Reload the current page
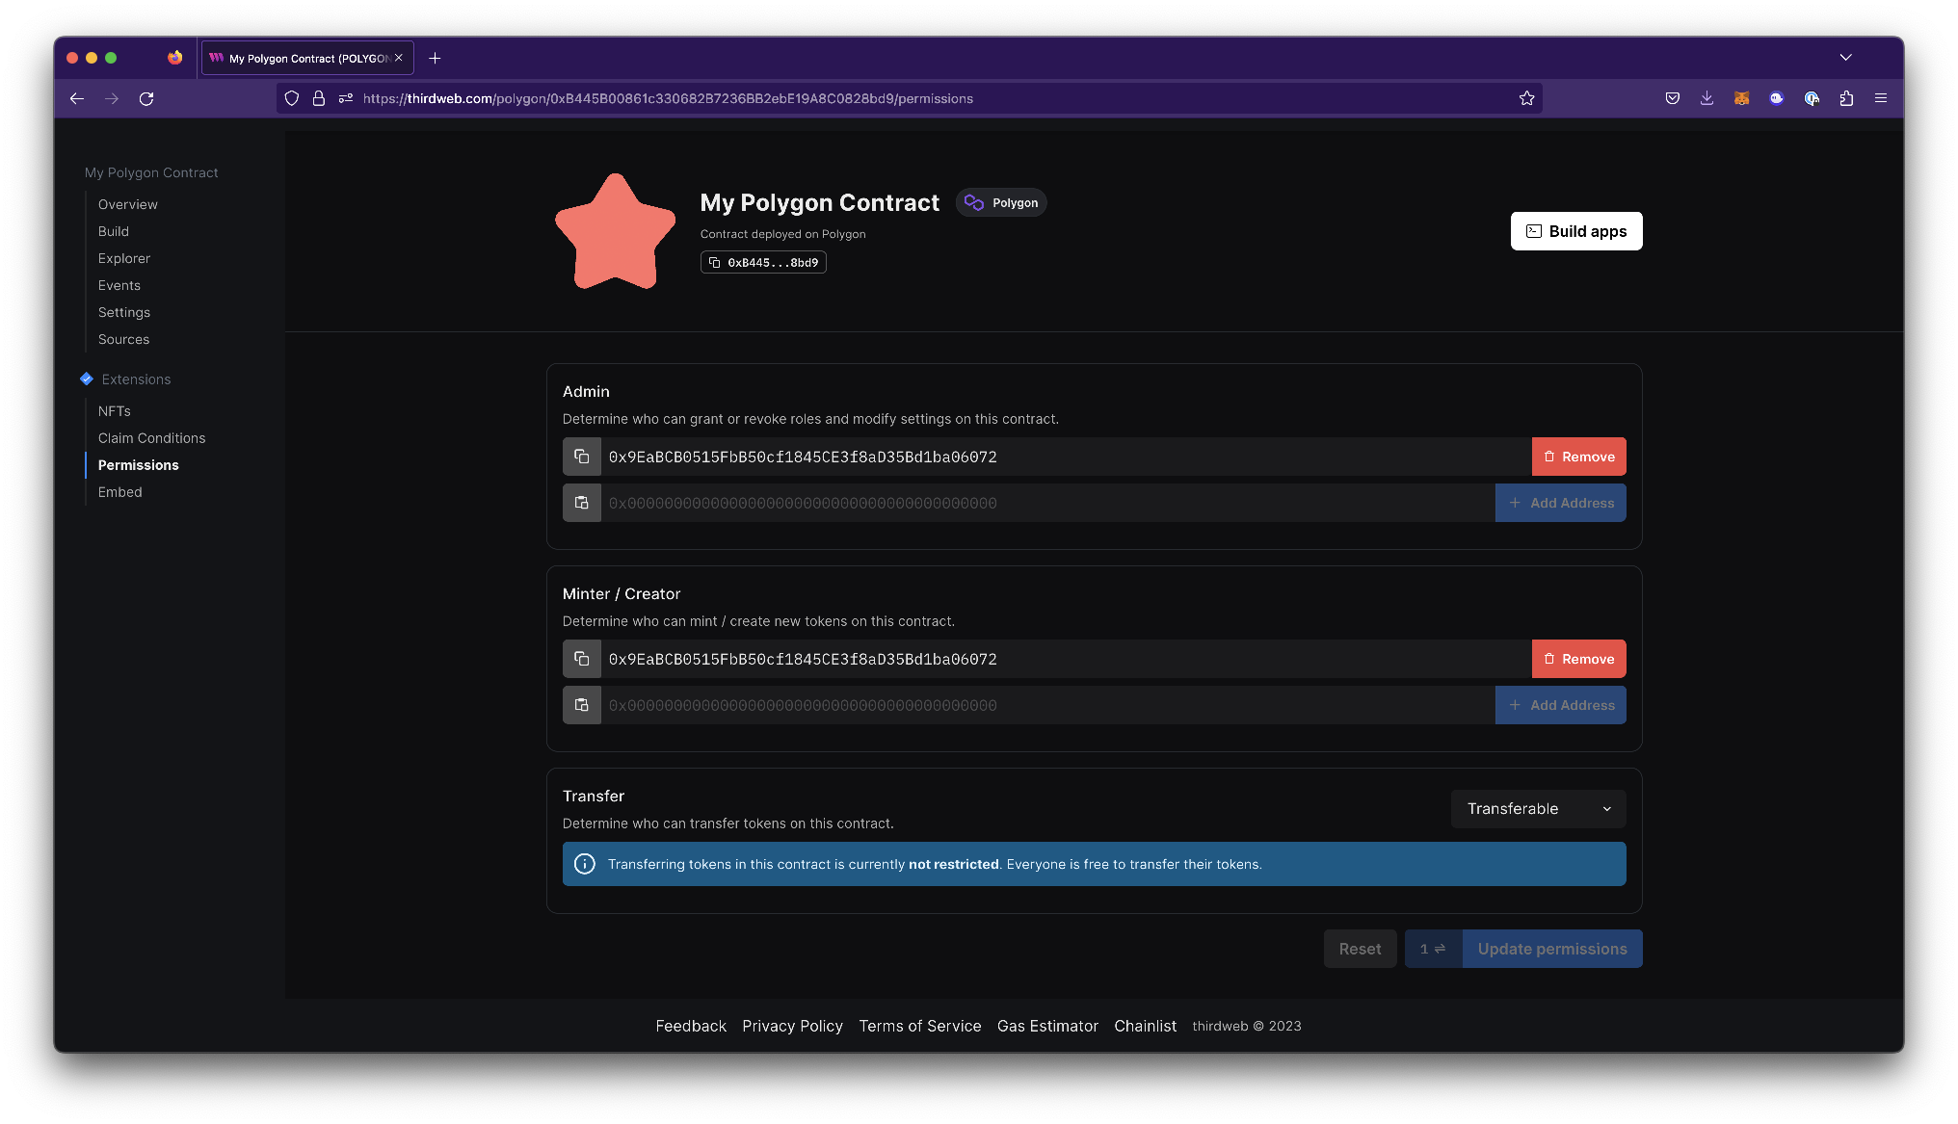This screenshot has width=1958, height=1124. (146, 98)
